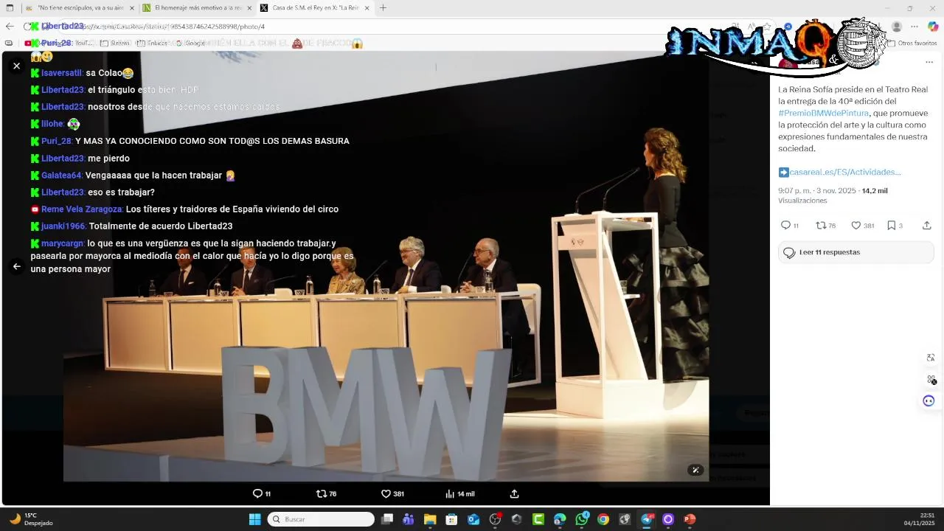Click chat username Galatea64
The width and height of the screenshot is (944, 531).
[62, 176]
